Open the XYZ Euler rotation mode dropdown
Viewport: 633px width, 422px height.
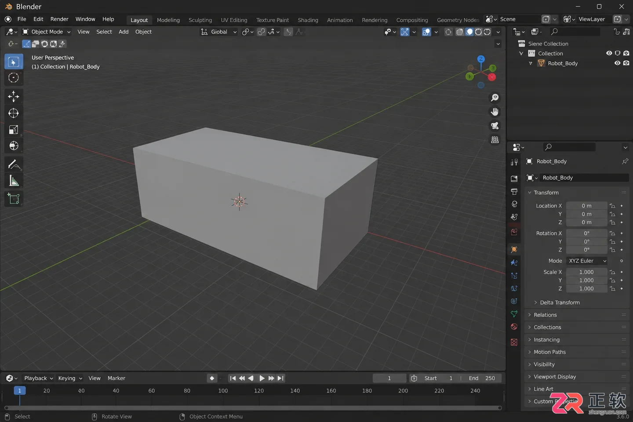coord(587,261)
